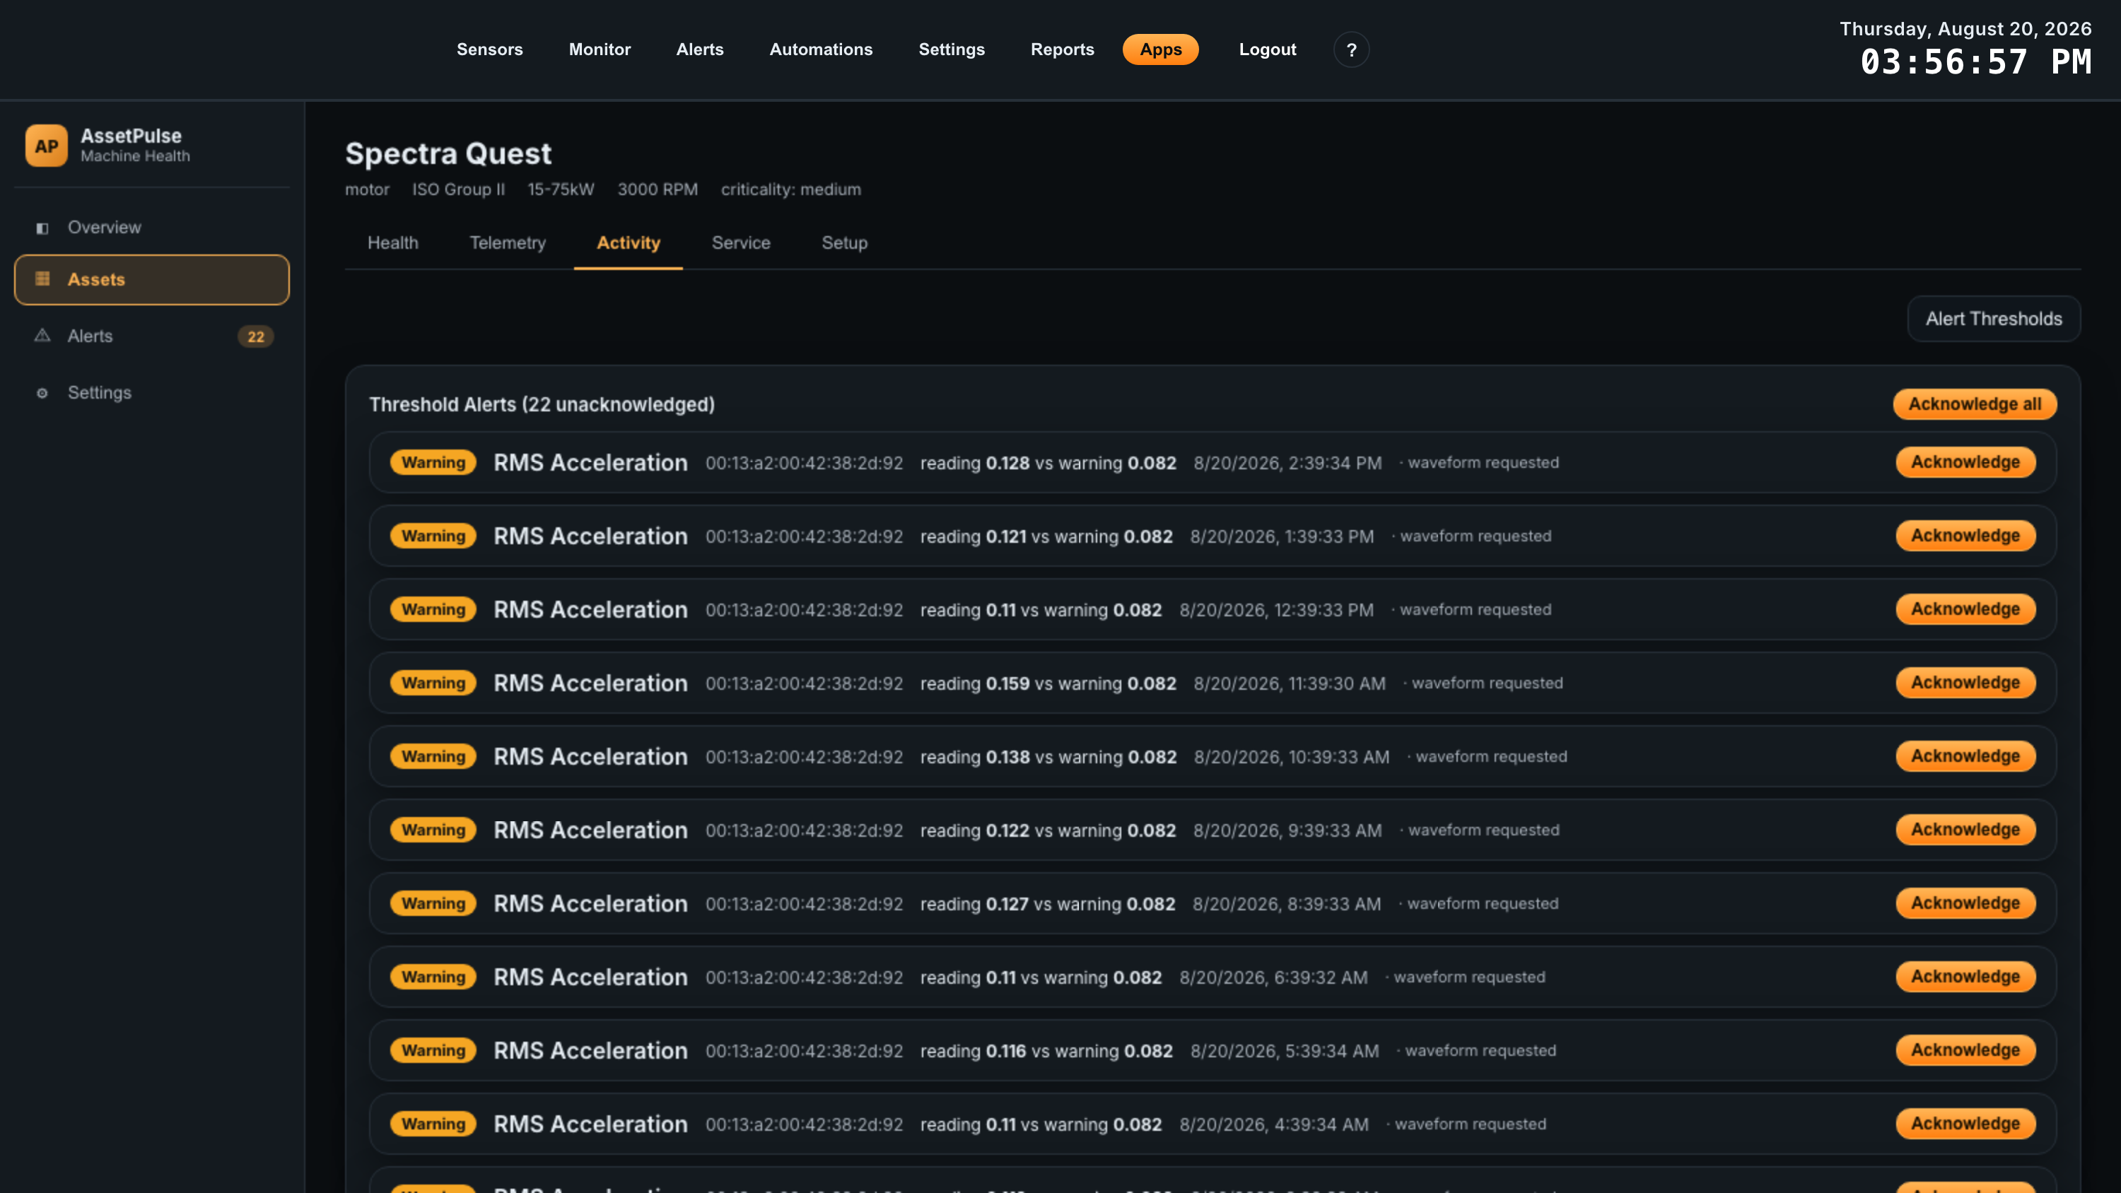Click the 'Threshold Alerts (22 unacknowledged)' heading
This screenshot has width=2121, height=1193.
[542, 404]
